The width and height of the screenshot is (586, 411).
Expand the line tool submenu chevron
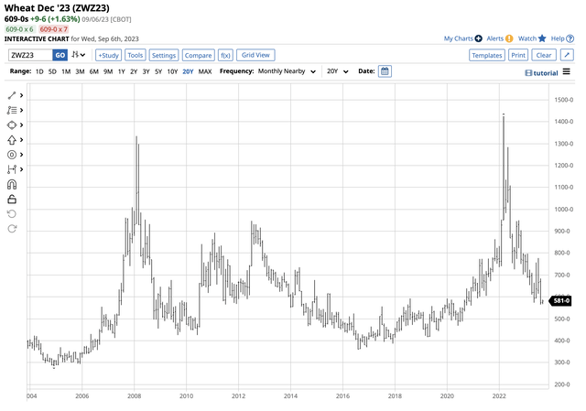22,95
